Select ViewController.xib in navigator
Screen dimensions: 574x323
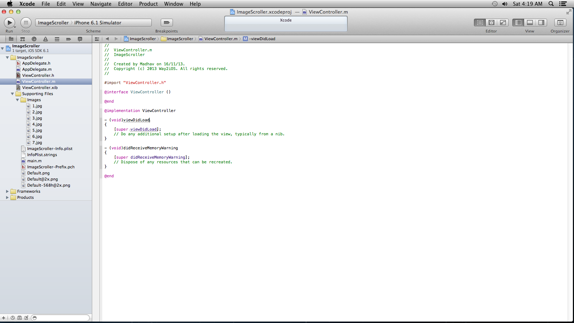[40, 88]
